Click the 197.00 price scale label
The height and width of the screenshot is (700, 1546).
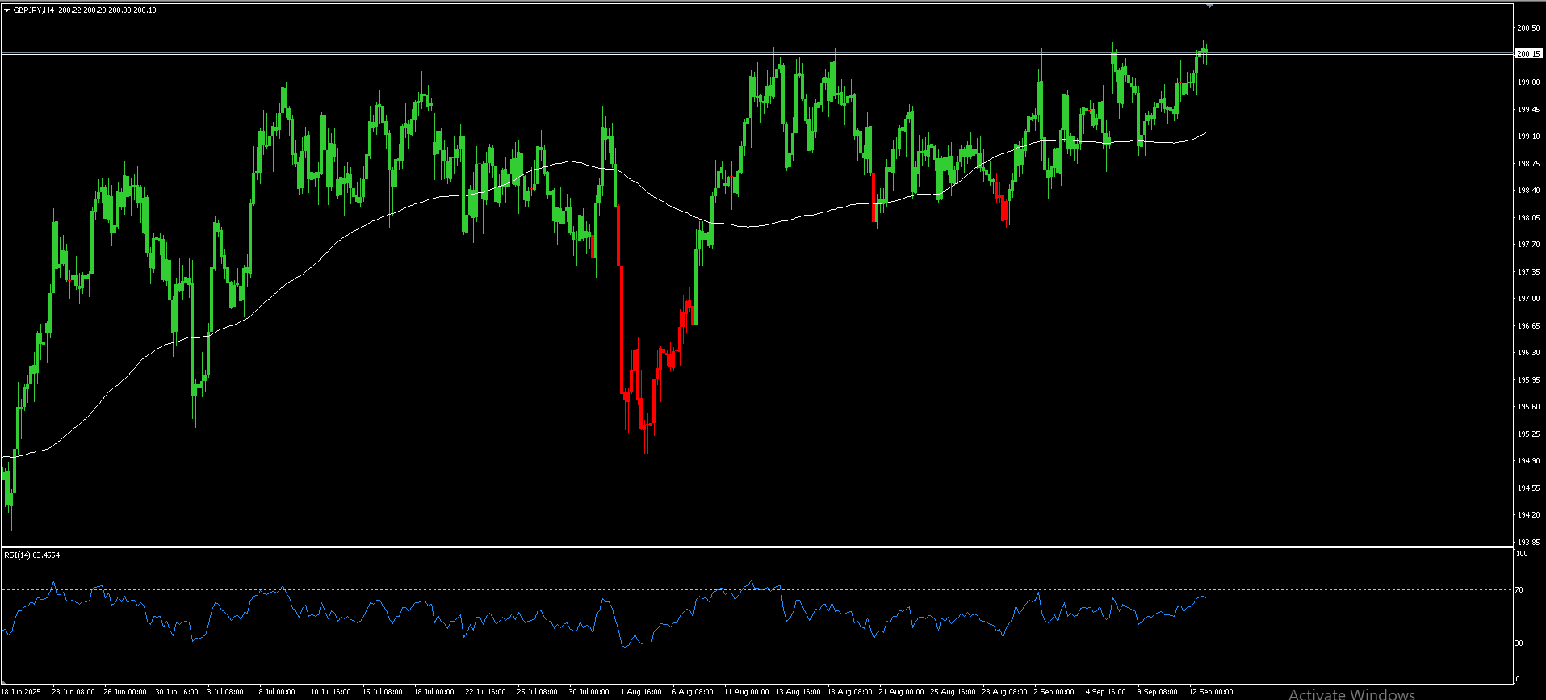(1528, 299)
